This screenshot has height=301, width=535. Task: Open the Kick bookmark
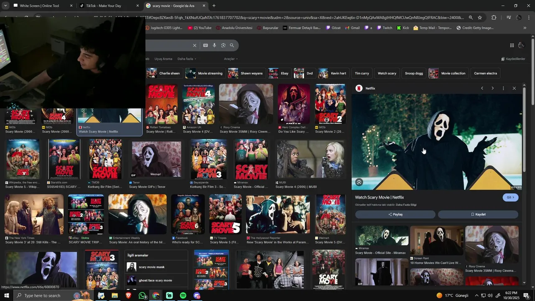click(x=403, y=28)
